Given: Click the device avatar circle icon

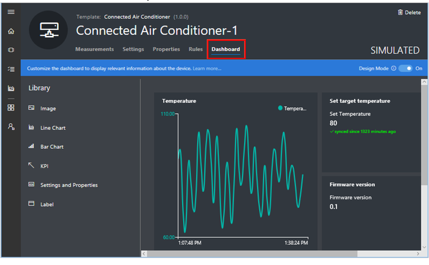Looking at the screenshot, I should point(48,30).
